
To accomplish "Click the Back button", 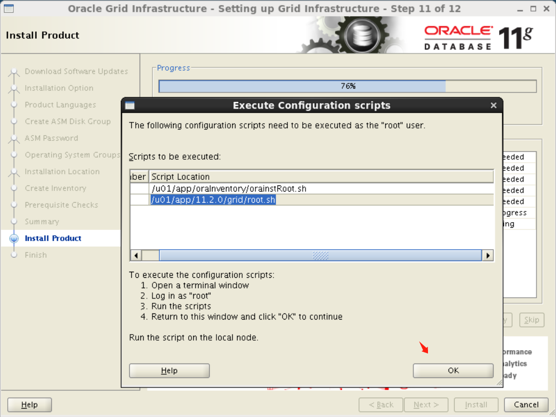I will (381, 405).
